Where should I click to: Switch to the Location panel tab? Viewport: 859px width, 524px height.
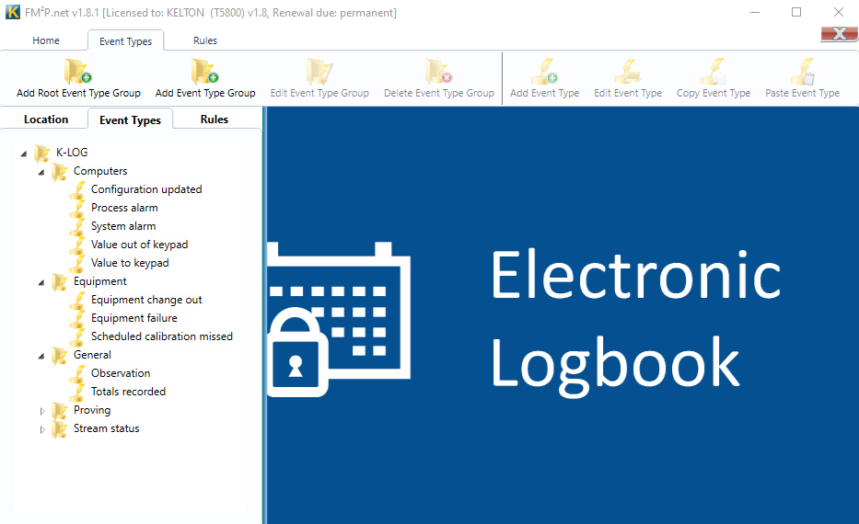point(46,120)
